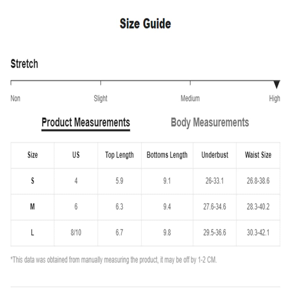
Task: Select the L size row label
Action: coord(32,233)
